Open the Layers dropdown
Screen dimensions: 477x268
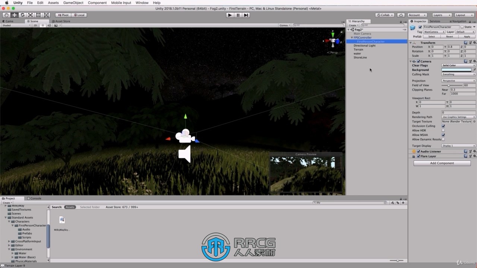click(442, 15)
